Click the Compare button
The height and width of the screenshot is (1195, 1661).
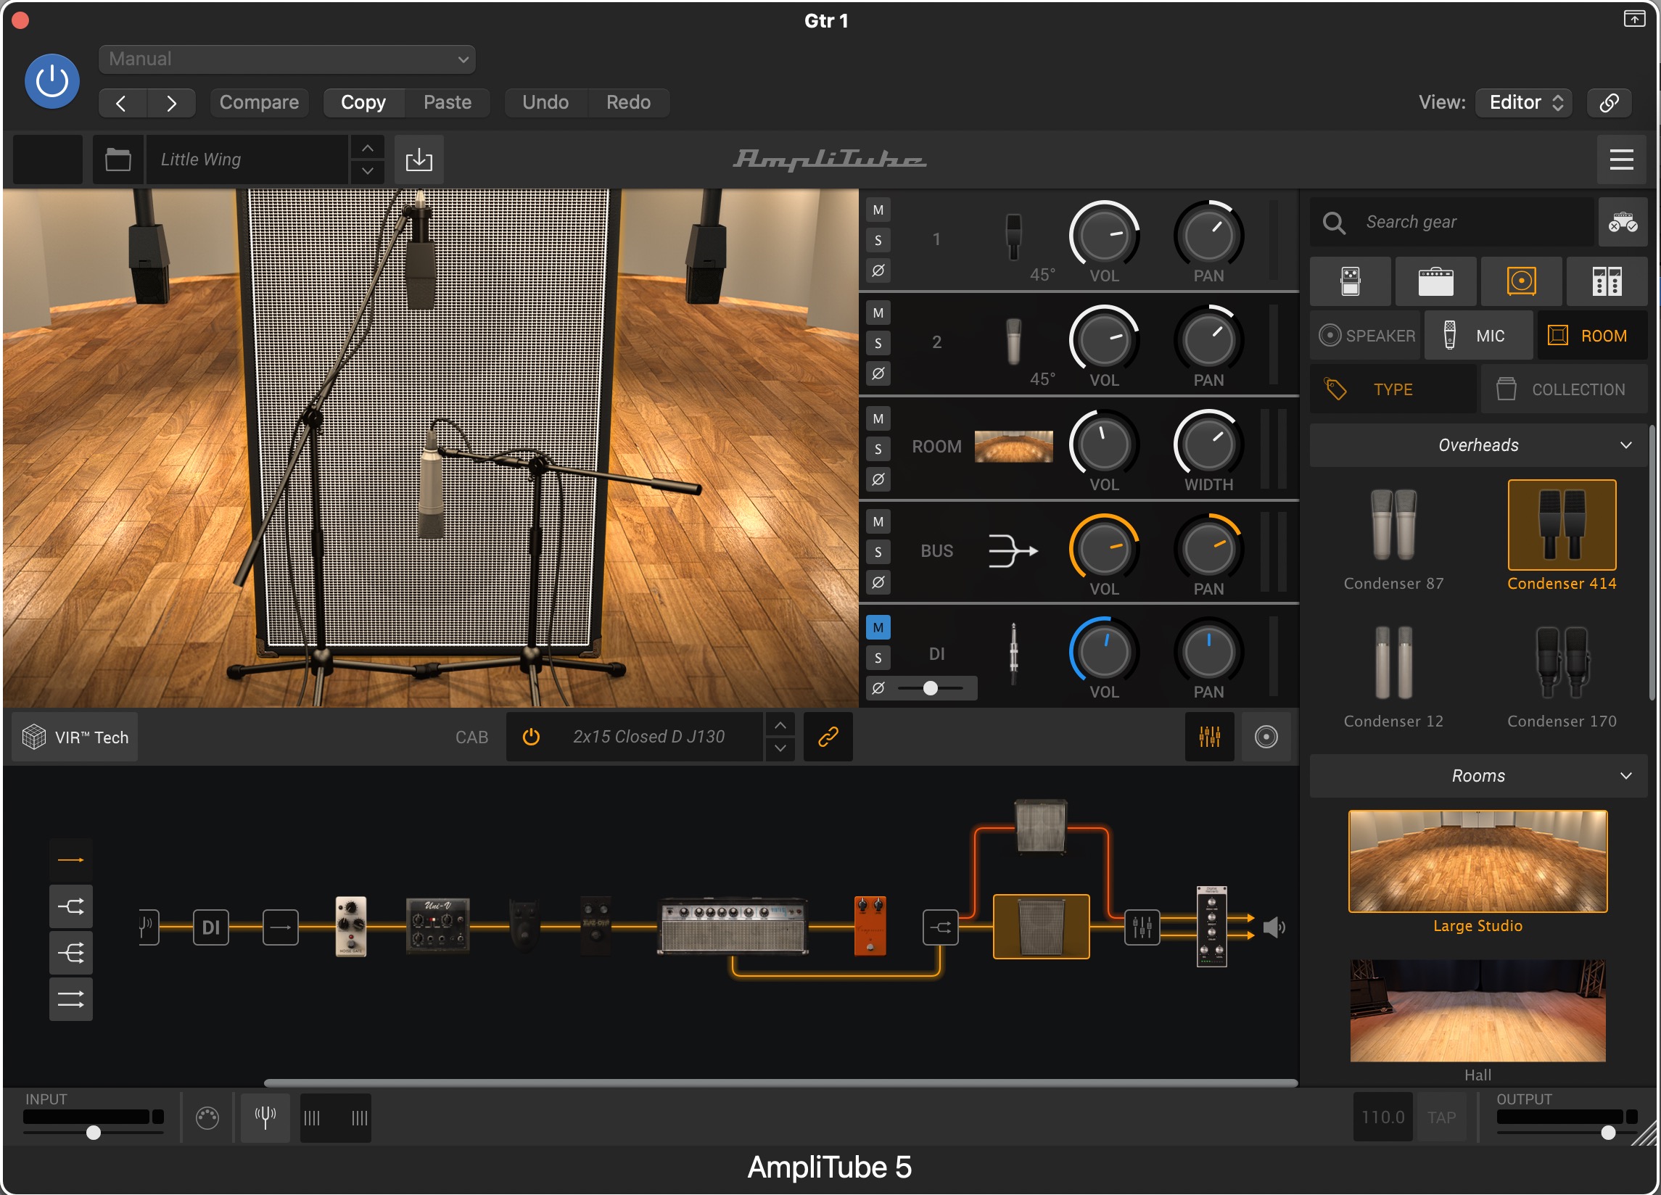259,102
